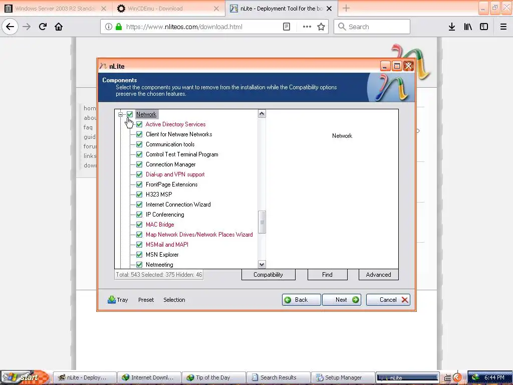The height and width of the screenshot is (385, 513).
Task: Click the Tray icon in nLite
Action: point(112,300)
